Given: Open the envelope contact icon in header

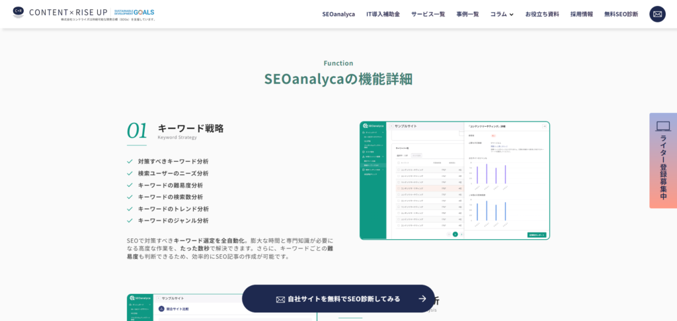Looking at the screenshot, I should (x=657, y=14).
